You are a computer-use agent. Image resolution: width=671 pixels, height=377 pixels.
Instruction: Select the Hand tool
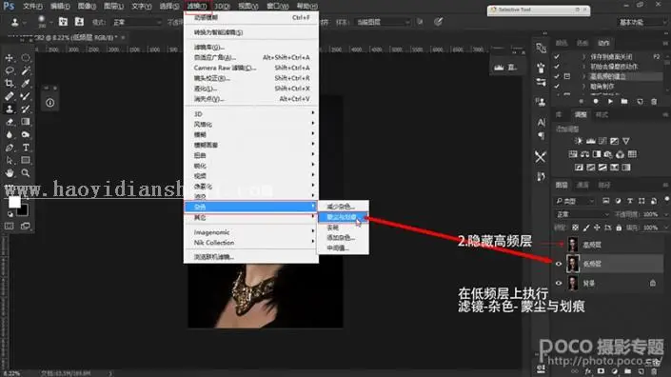tap(10, 173)
